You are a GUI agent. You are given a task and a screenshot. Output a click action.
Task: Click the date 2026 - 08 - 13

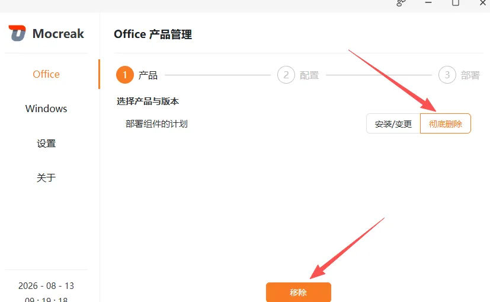(46, 286)
